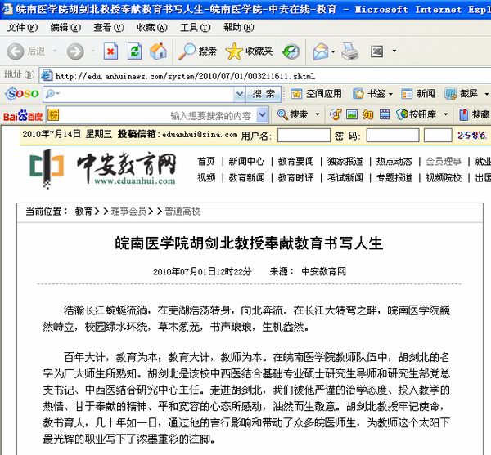Image resolution: width=491 pixels, height=455 pixels.
Task: Open the Baidu search box dropdown
Action: click(x=262, y=115)
